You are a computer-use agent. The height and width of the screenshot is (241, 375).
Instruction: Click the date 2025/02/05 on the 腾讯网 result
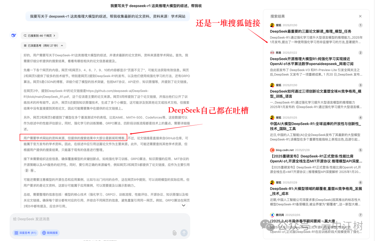click(293, 215)
